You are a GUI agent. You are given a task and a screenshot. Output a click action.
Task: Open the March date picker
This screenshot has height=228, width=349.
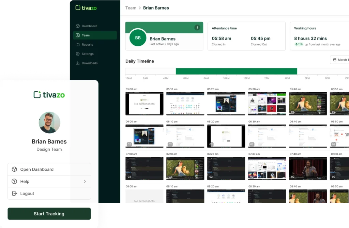339,60
